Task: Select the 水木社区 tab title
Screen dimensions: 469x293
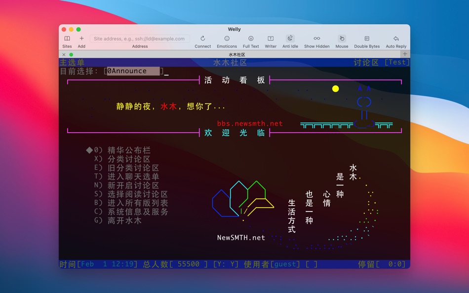Action: (x=237, y=54)
